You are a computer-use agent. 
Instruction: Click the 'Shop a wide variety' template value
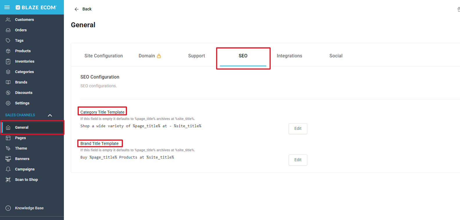[141, 126]
